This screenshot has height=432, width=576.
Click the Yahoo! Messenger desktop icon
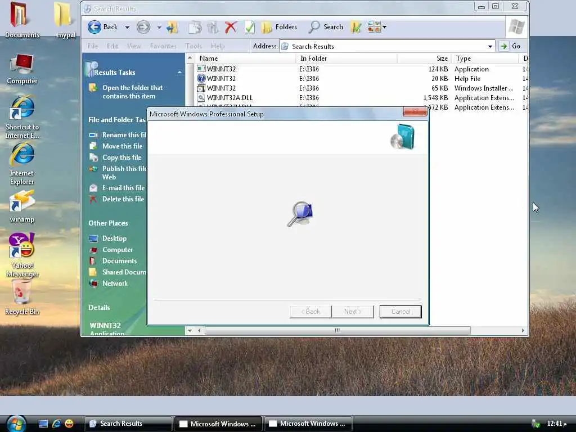click(22, 255)
